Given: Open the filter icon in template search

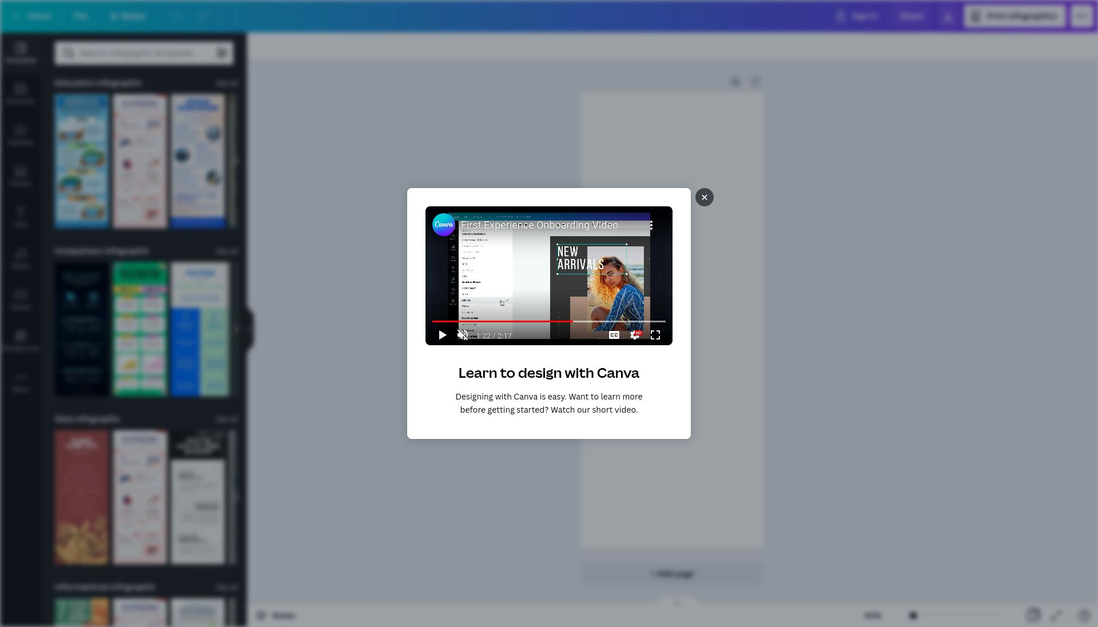Looking at the screenshot, I should (222, 53).
